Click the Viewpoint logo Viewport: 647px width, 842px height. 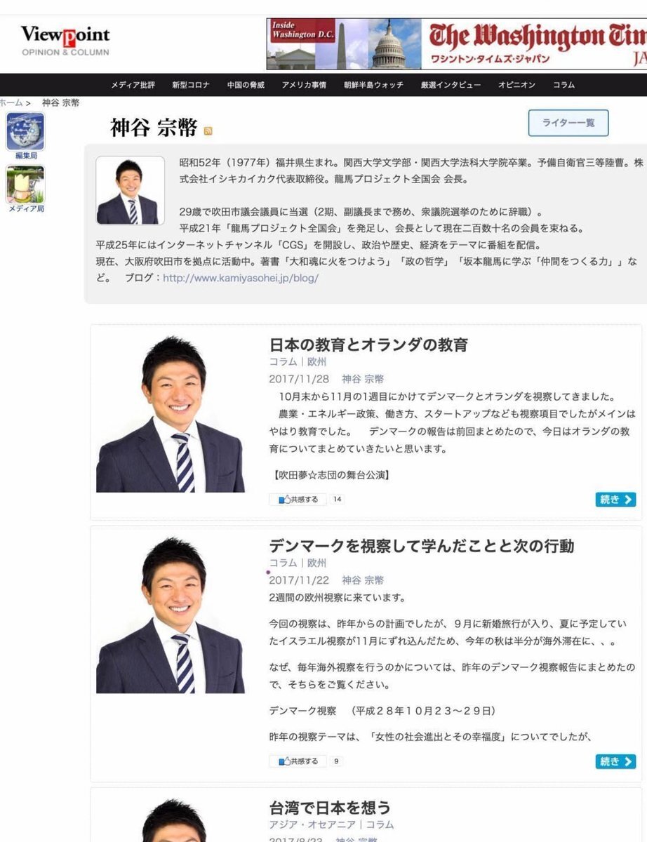65,39
